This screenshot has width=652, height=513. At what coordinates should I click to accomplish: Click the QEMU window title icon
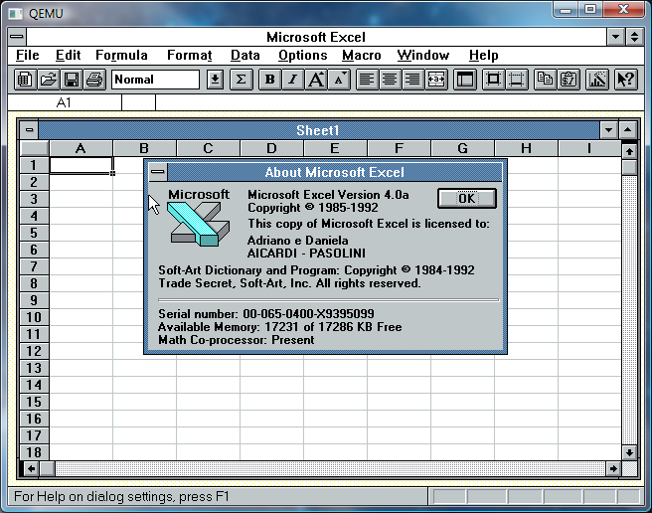(15, 13)
